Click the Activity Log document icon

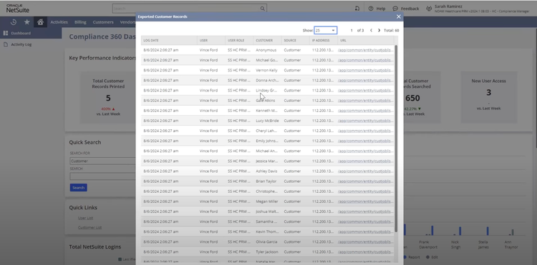pyautogui.click(x=6, y=44)
